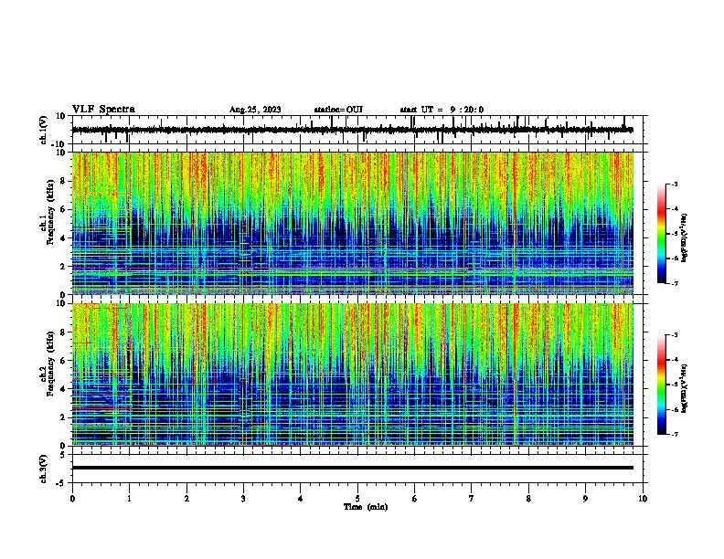Click the ch.1 spectrogram color scale bar
The image size is (724, 559).
(662, 234)
